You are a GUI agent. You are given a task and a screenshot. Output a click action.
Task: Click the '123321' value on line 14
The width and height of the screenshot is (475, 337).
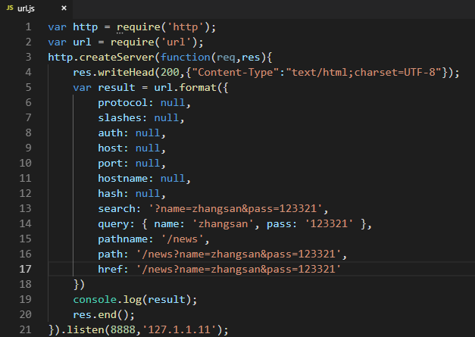329,223
